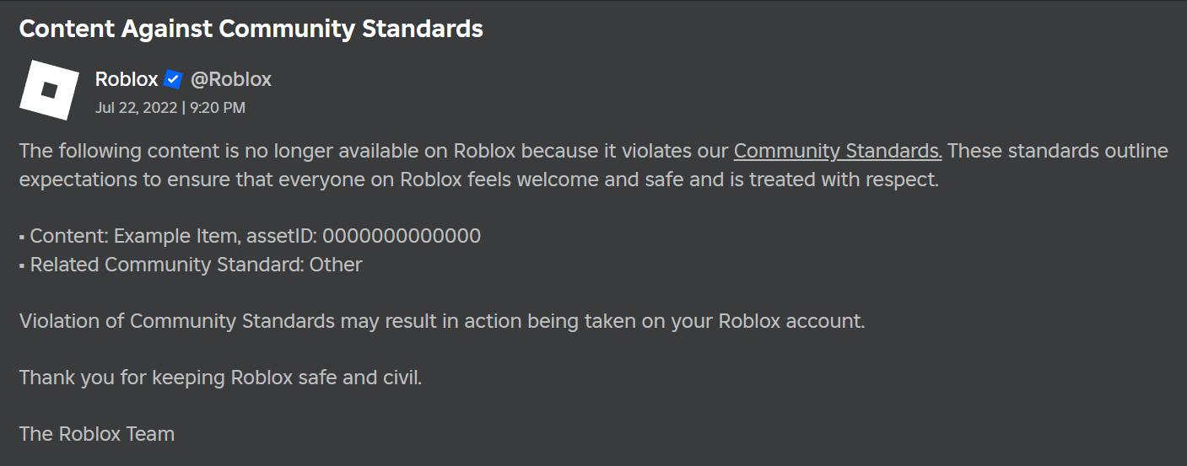Screen dimensions: 1187x466
Task: Click the sentence starting 'The following content'
Action: [x=371, y=152]
